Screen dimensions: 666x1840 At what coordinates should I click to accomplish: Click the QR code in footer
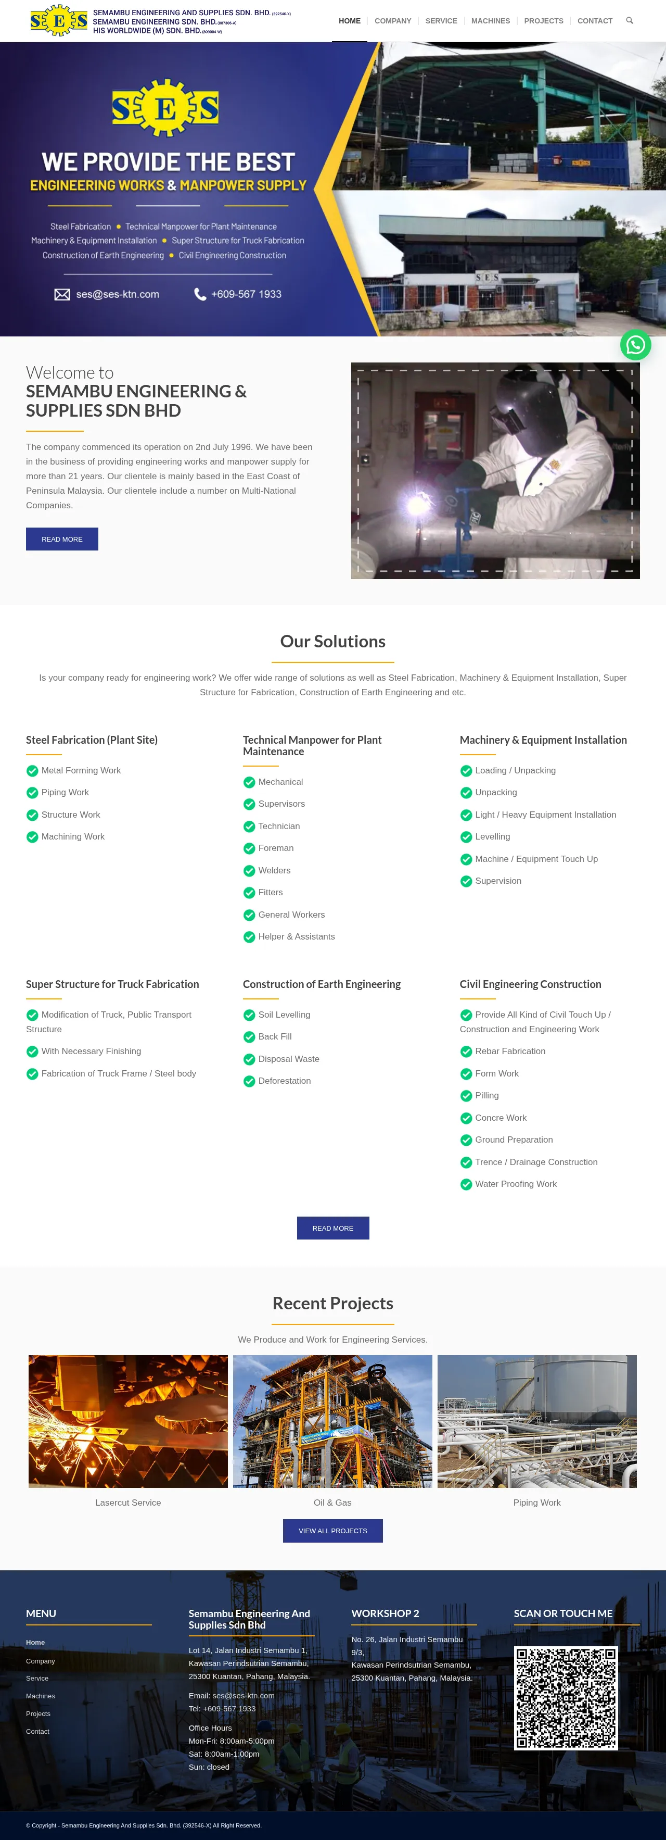[x=566, y=1698]
